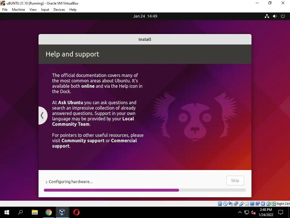Click the VirtualBox cube icon on taskbar

[62, 212]
